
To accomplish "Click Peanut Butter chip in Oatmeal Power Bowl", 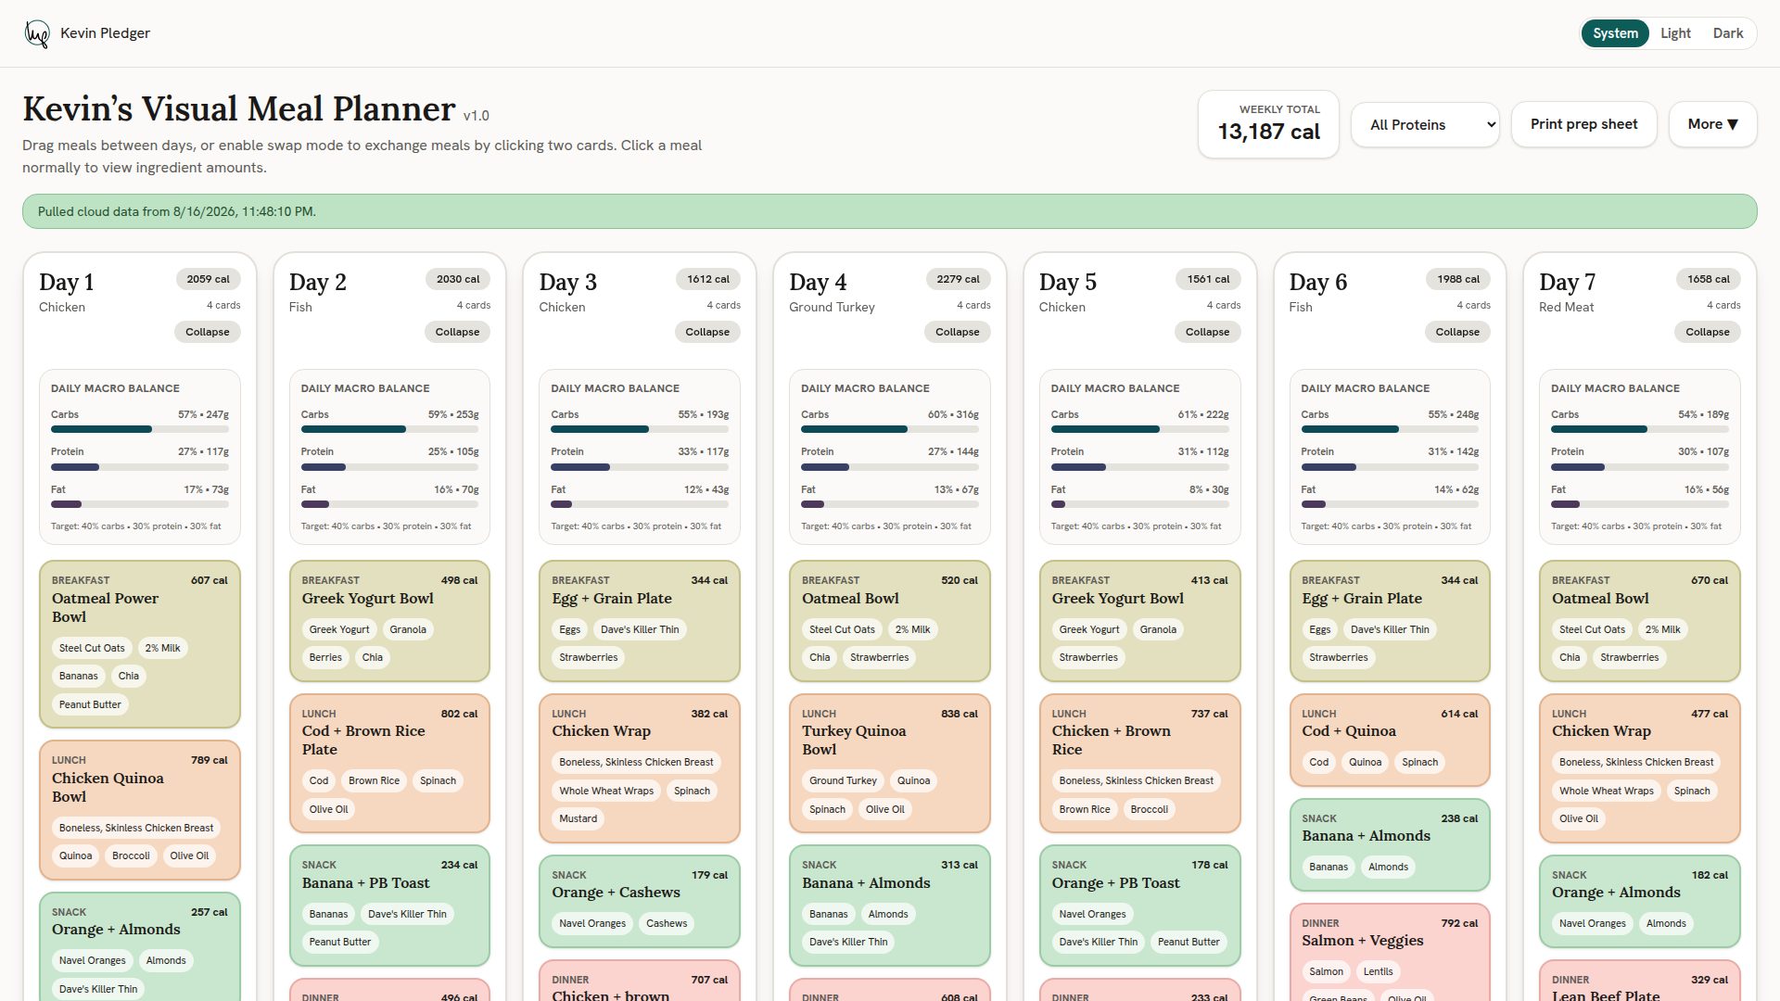I will pos(90,704).
